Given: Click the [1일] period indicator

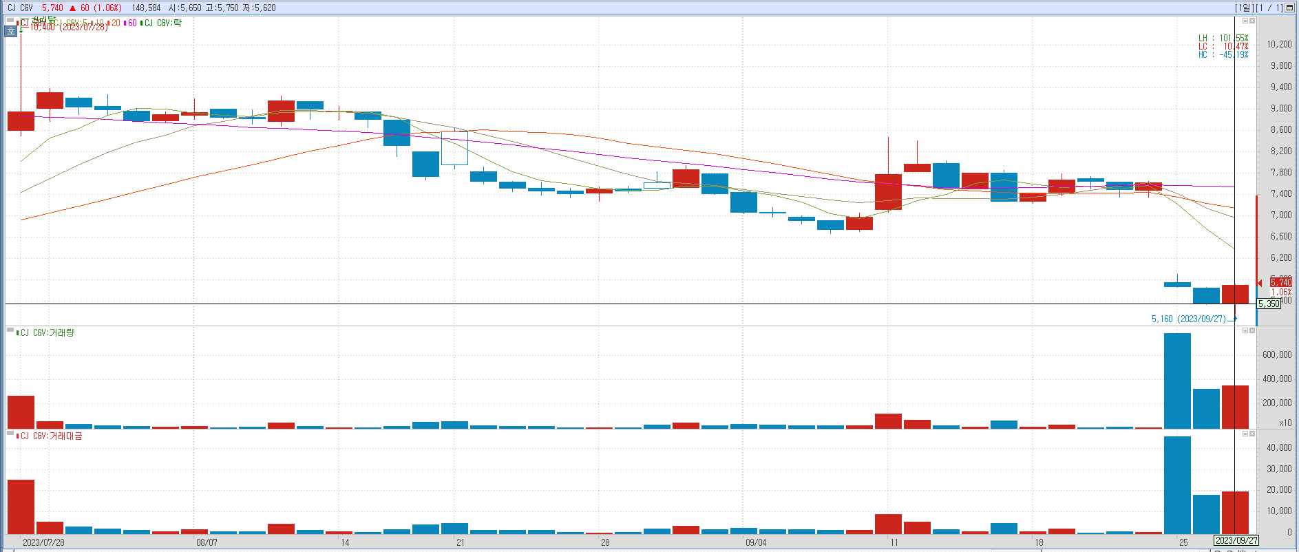Looking at the screenshot, I should coord(1245,8).
